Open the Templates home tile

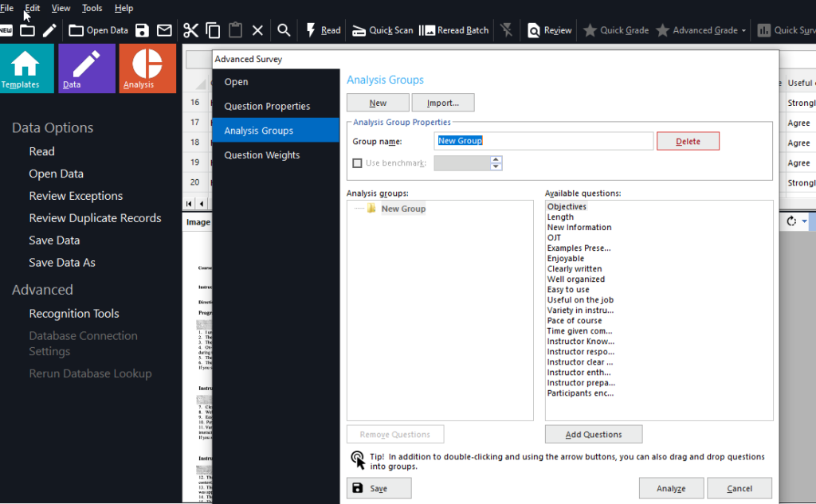(x=26, y=68)
